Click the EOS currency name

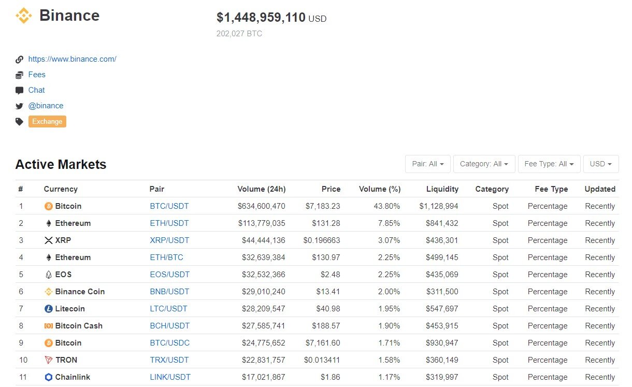64,275
